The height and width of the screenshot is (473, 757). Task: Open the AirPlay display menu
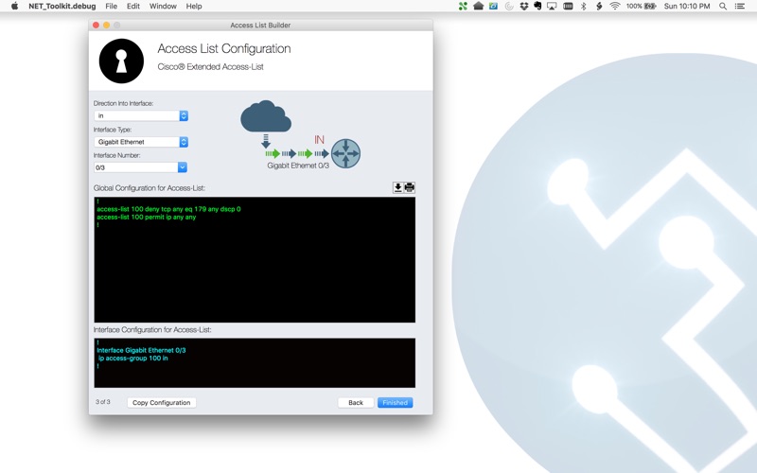coord(552,7)
